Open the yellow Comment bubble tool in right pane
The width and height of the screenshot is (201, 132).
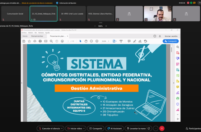click(178, 87)
